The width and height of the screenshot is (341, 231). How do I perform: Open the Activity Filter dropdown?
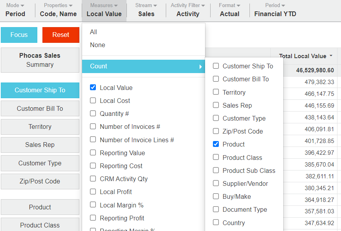pyautogui.click(x=188, y=10)
